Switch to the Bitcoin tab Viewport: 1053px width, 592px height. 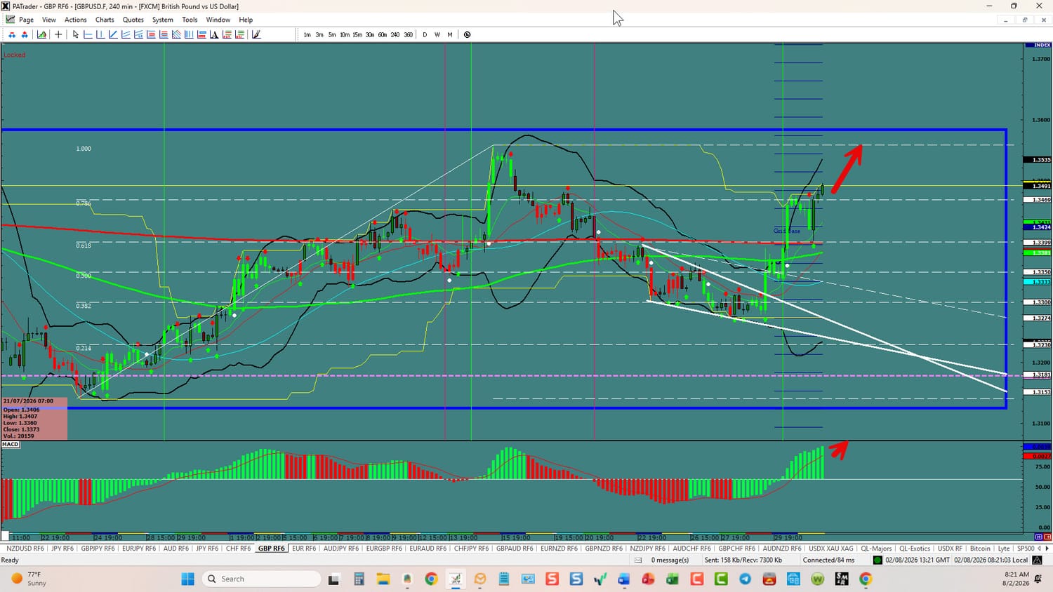click(x=980, y=549)
